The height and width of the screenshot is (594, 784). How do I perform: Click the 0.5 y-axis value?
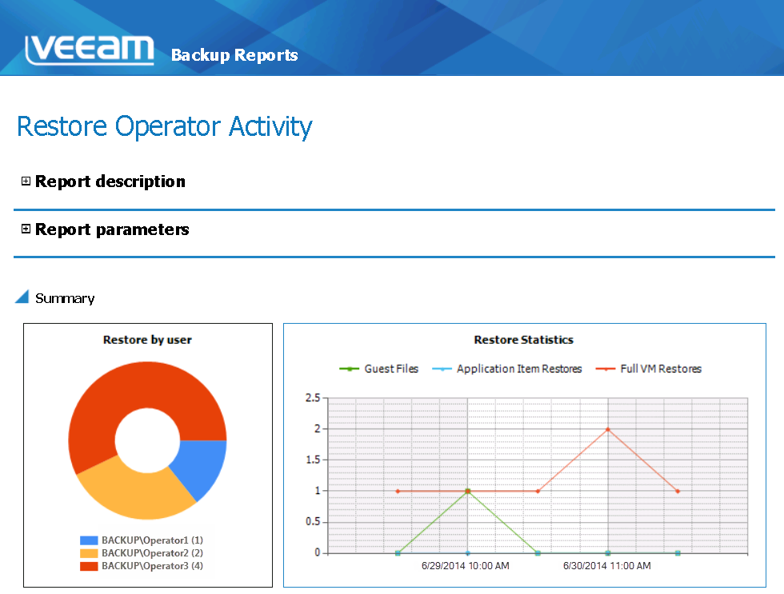point(313,521)
